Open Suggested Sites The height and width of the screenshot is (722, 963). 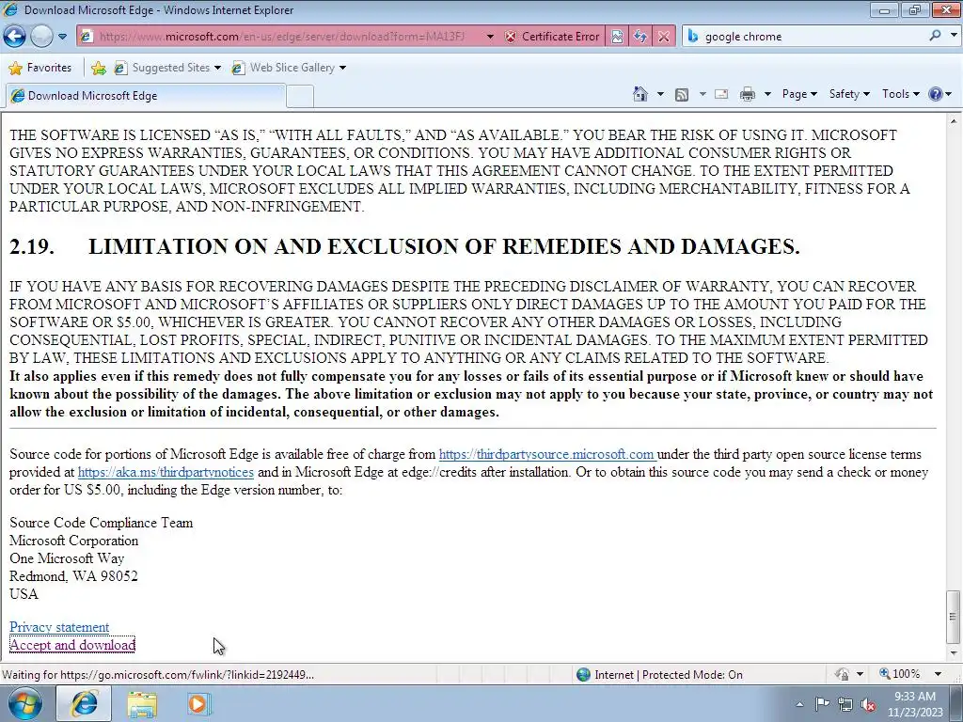(x=167, y=68)
